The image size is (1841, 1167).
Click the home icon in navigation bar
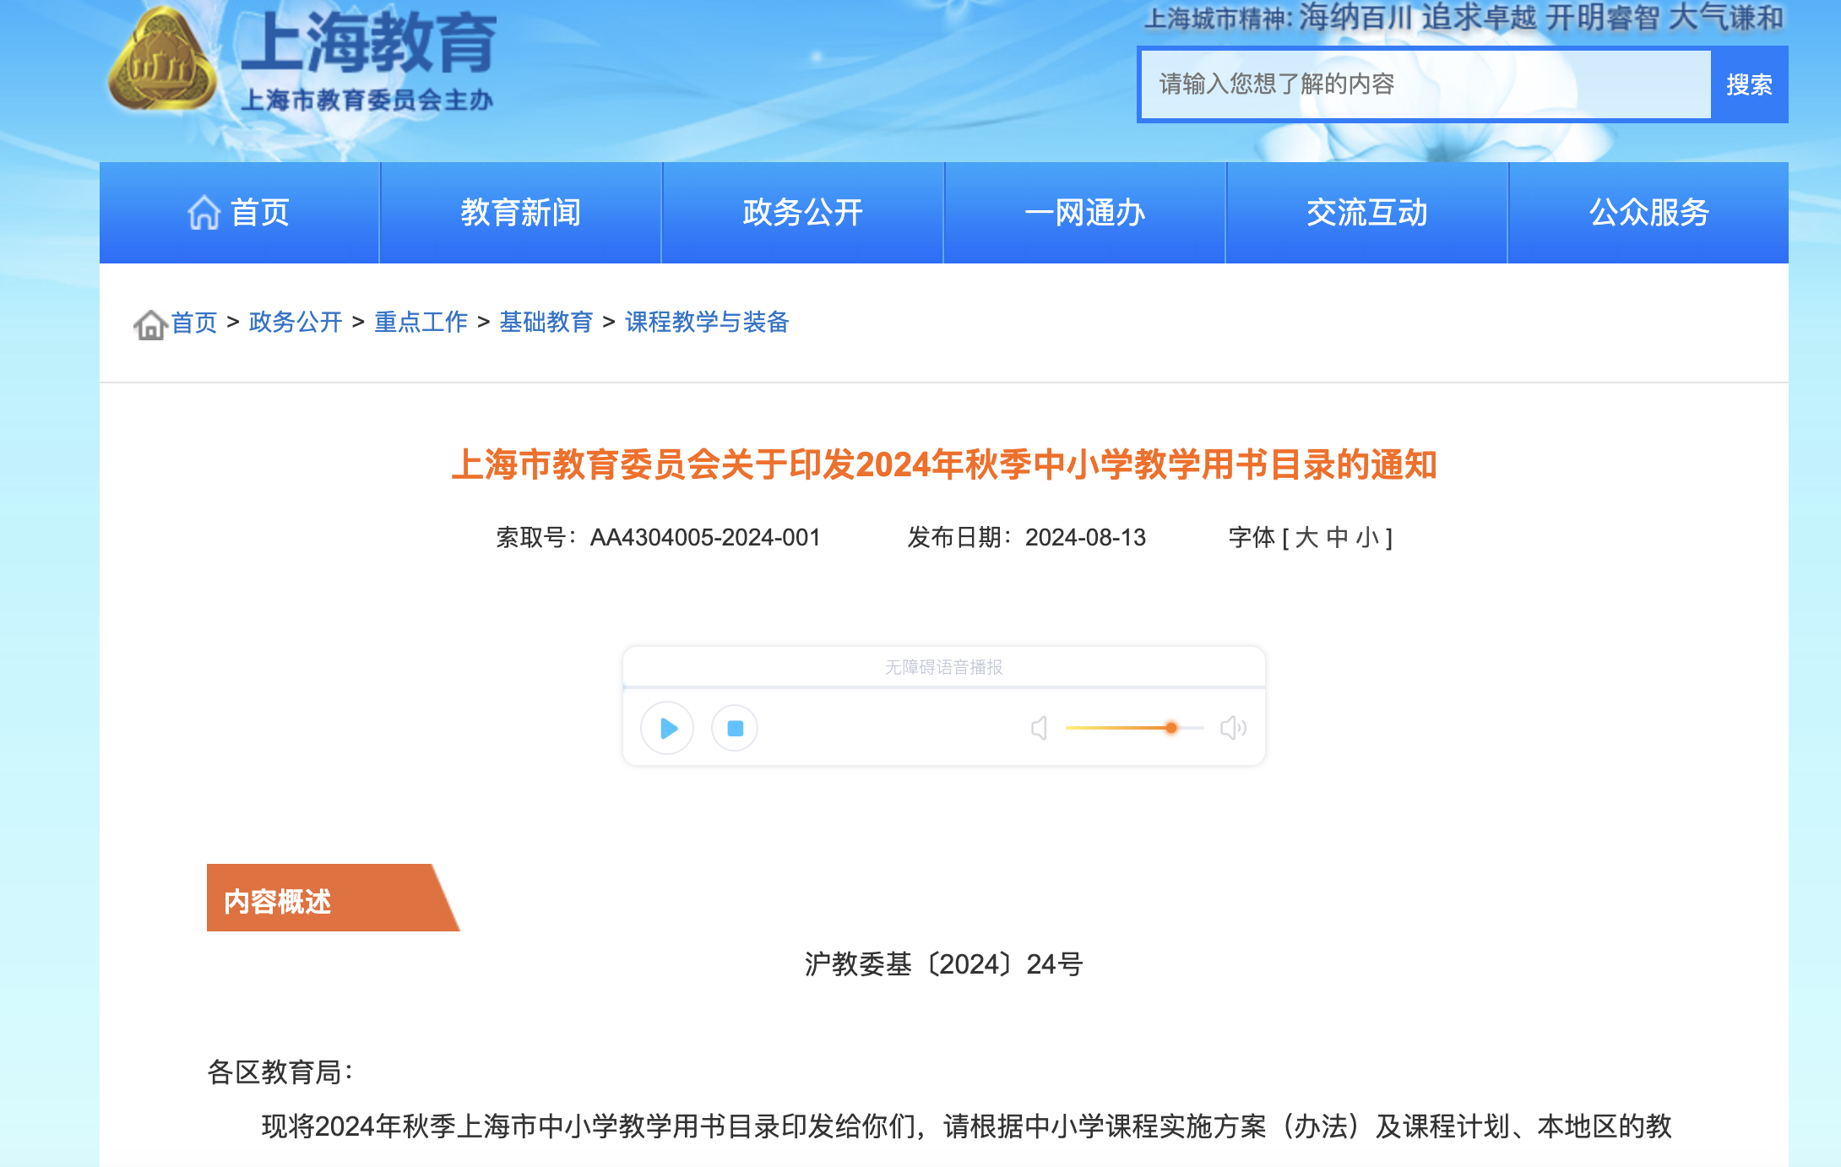[204, 213]
